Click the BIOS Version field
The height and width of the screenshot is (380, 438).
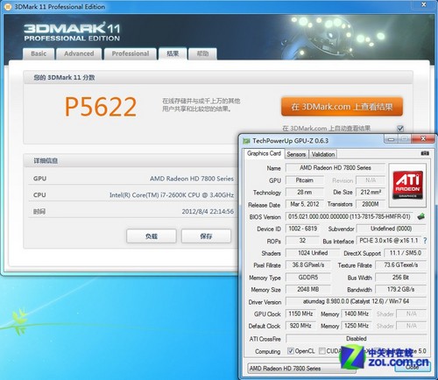point(350,216)
